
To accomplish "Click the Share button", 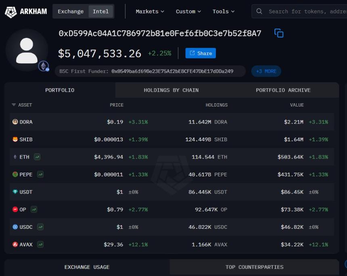I will tap(201, 53).
